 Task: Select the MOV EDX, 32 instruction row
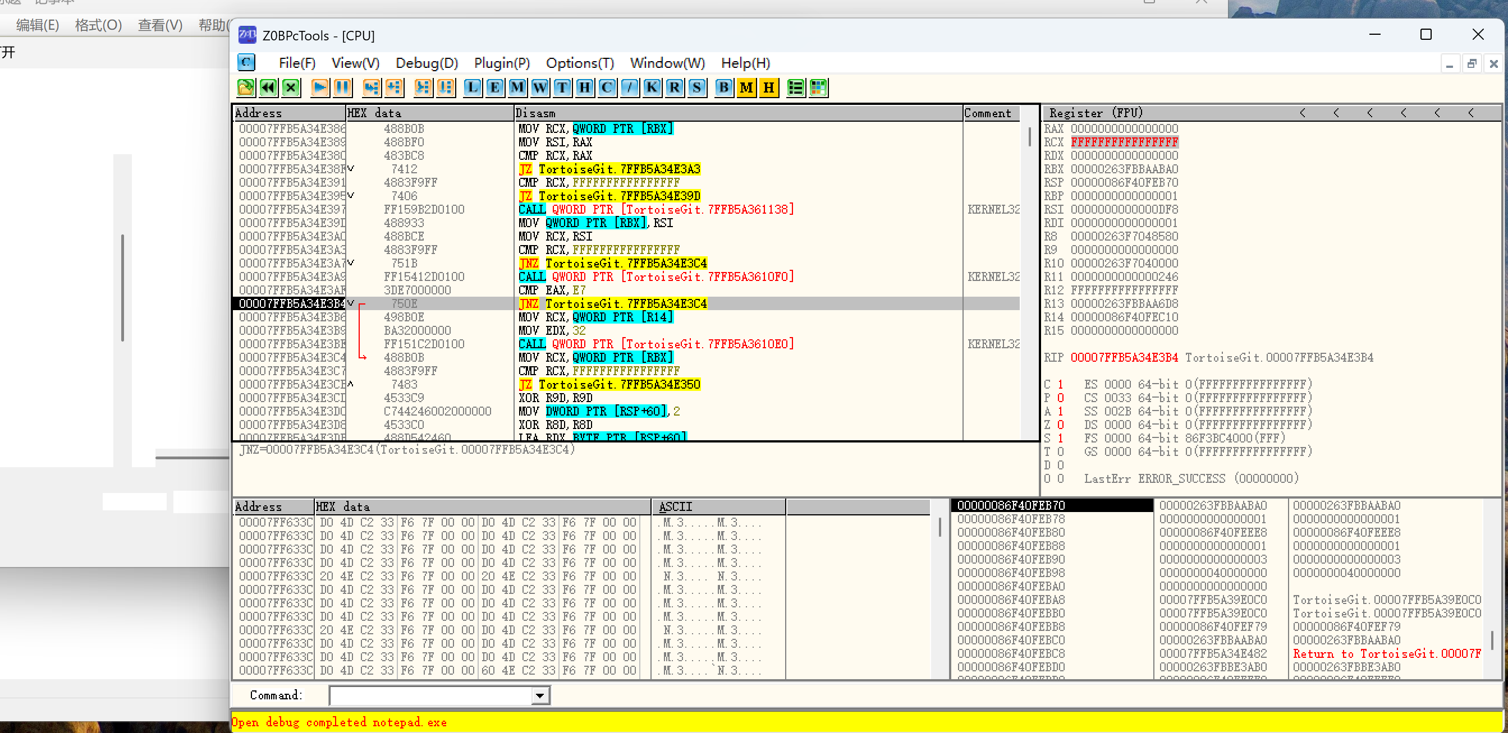point(626,330)
